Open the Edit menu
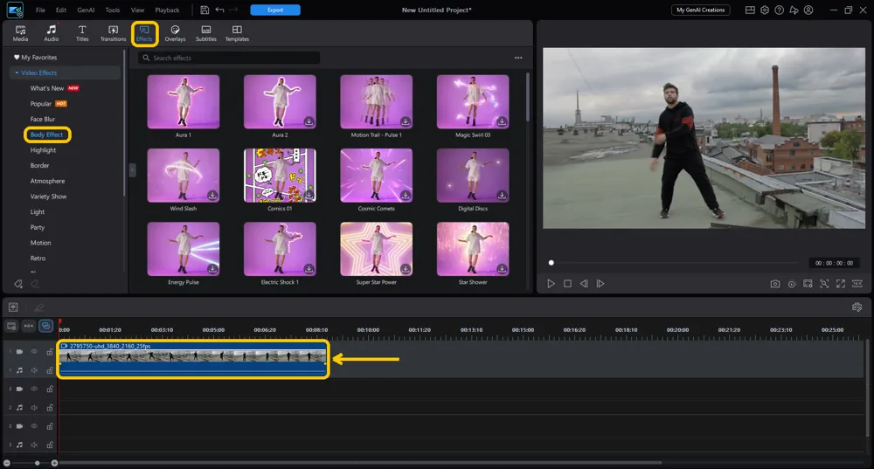Viewport: 874px width, 469px height. point(61,10)
